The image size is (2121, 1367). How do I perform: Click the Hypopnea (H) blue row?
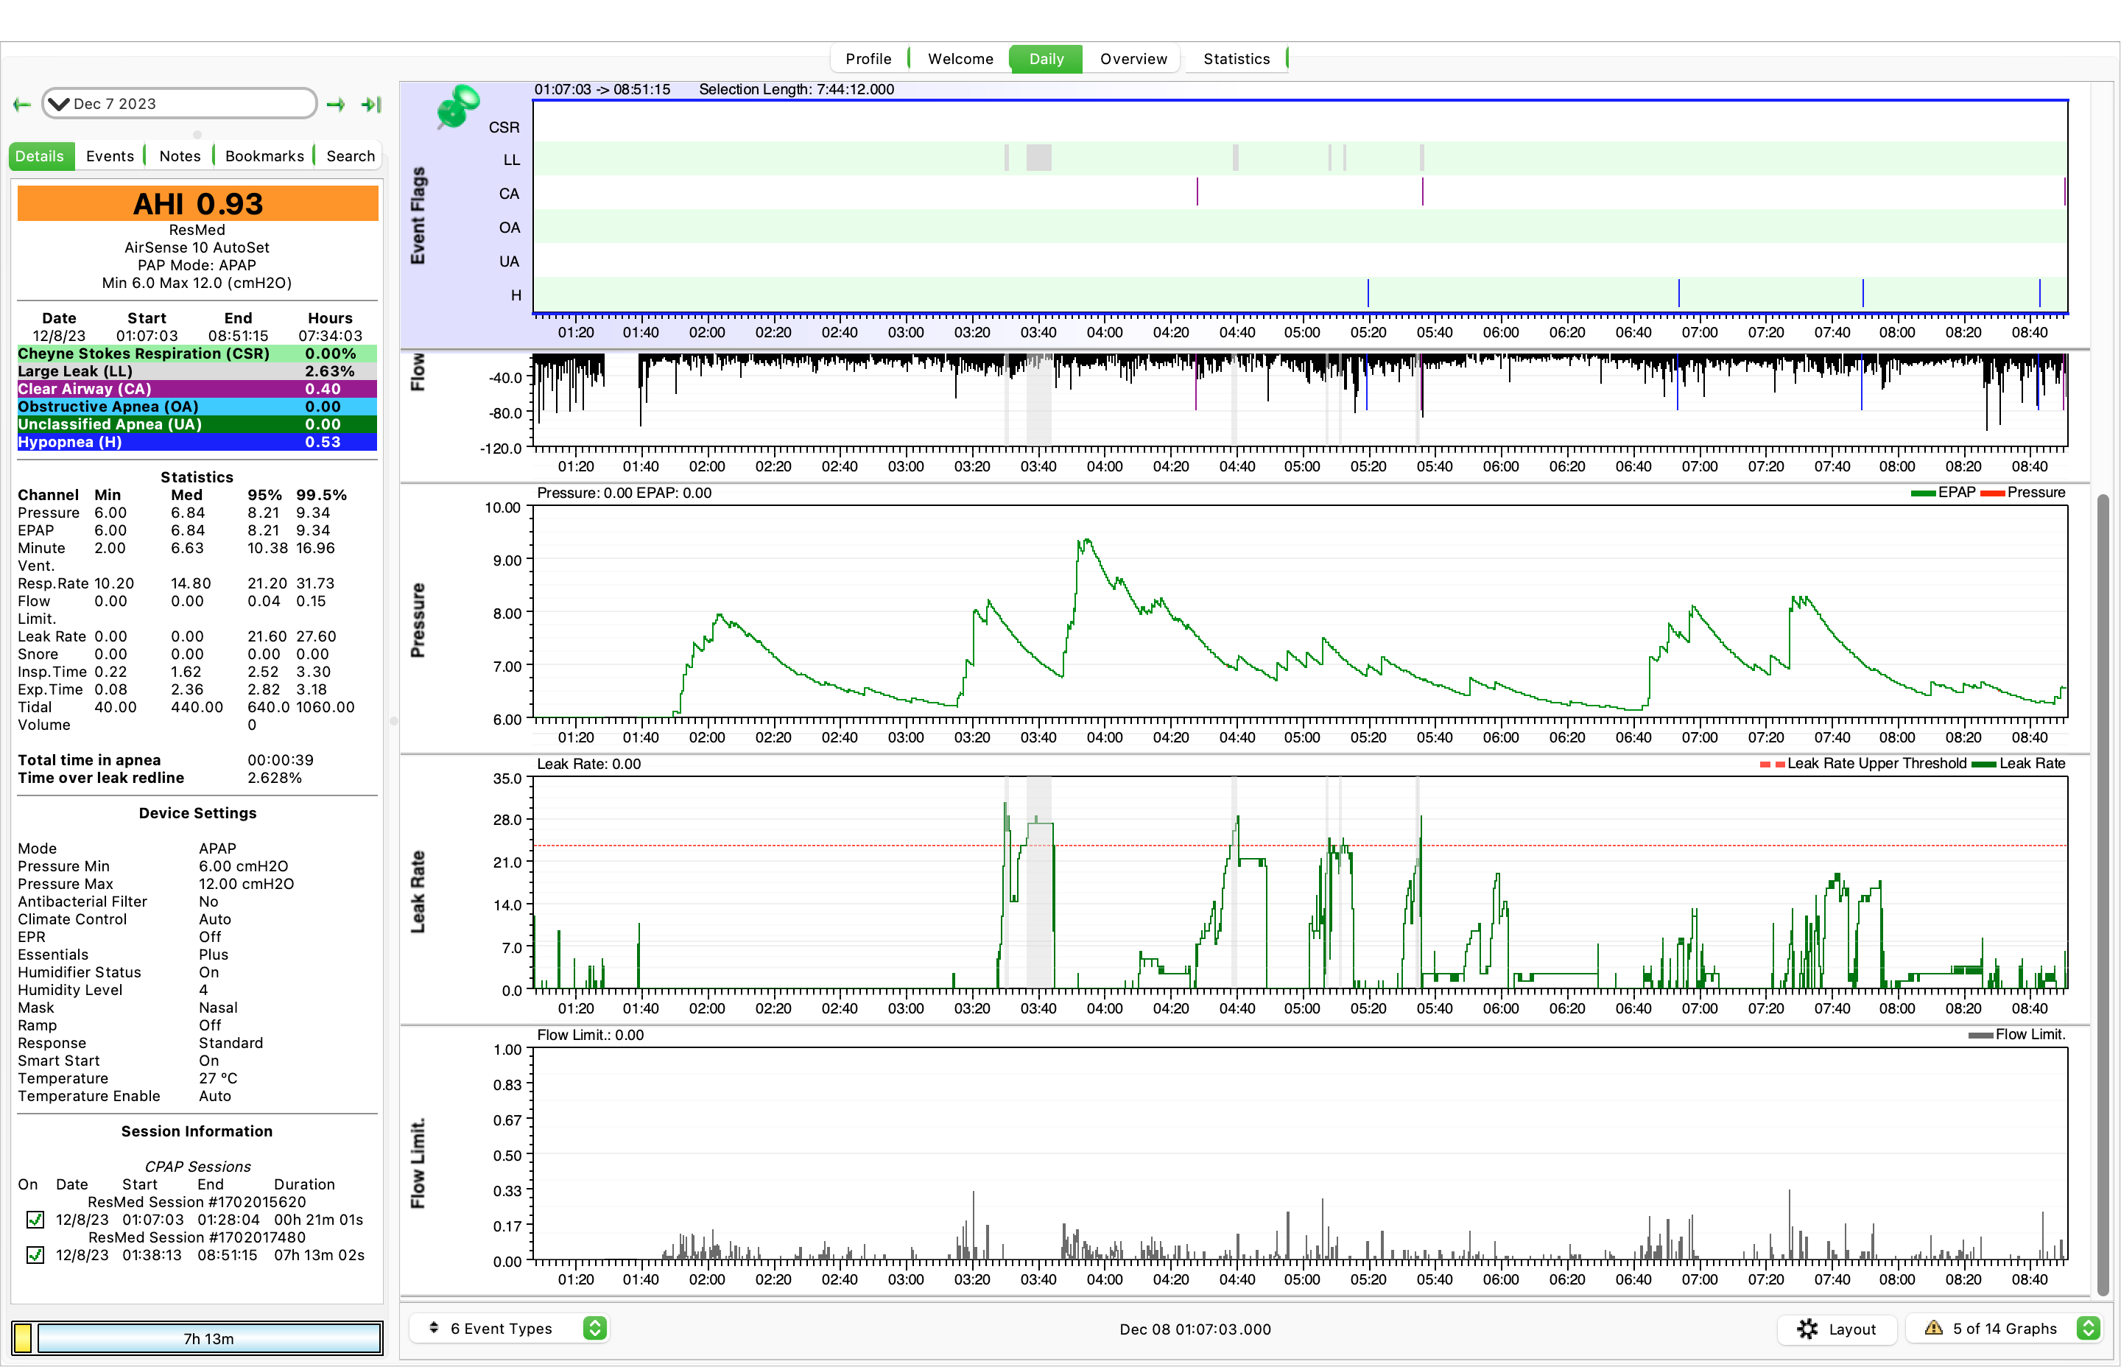197,442
